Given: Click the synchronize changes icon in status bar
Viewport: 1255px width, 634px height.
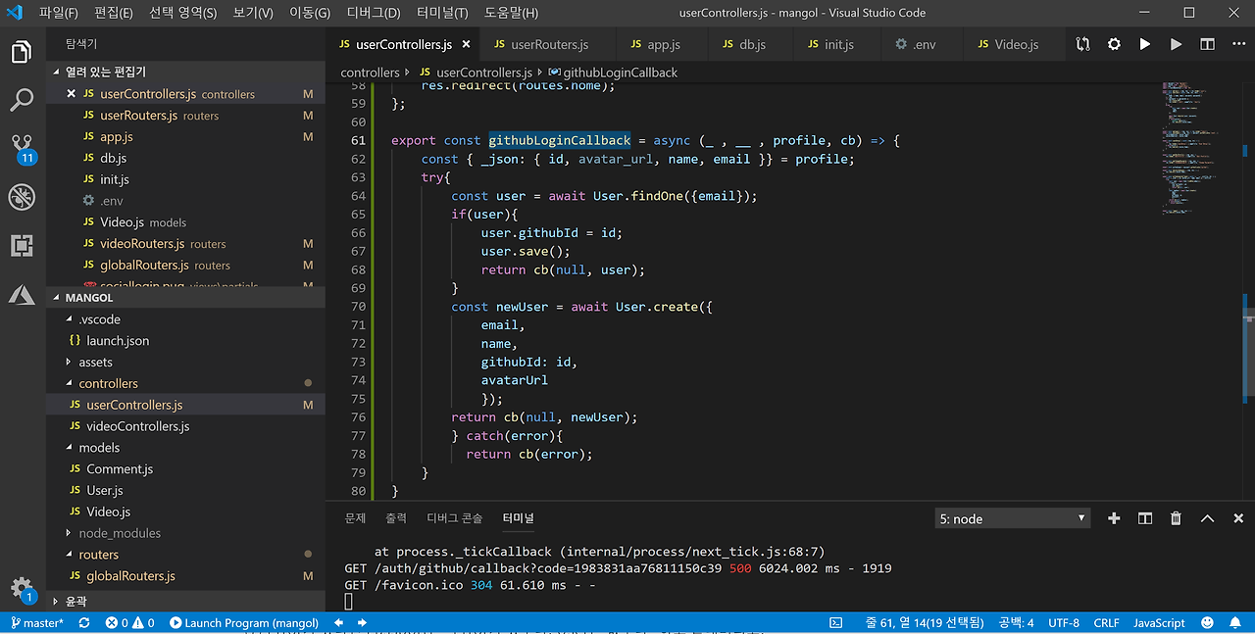Looking at the screenshot, I should tap(84, 622).
